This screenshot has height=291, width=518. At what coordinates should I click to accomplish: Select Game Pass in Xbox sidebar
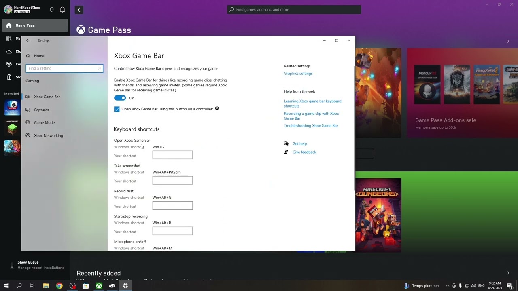coord(35,25)
